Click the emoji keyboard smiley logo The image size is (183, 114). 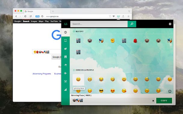click(66, 24)
